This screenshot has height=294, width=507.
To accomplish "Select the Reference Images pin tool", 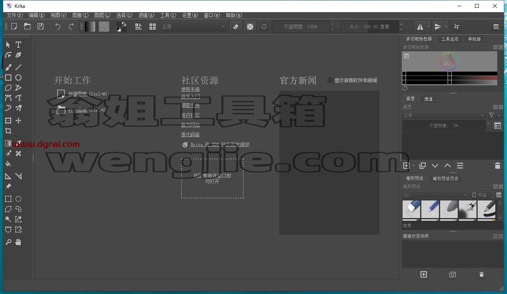I will (x=8, y=186).
